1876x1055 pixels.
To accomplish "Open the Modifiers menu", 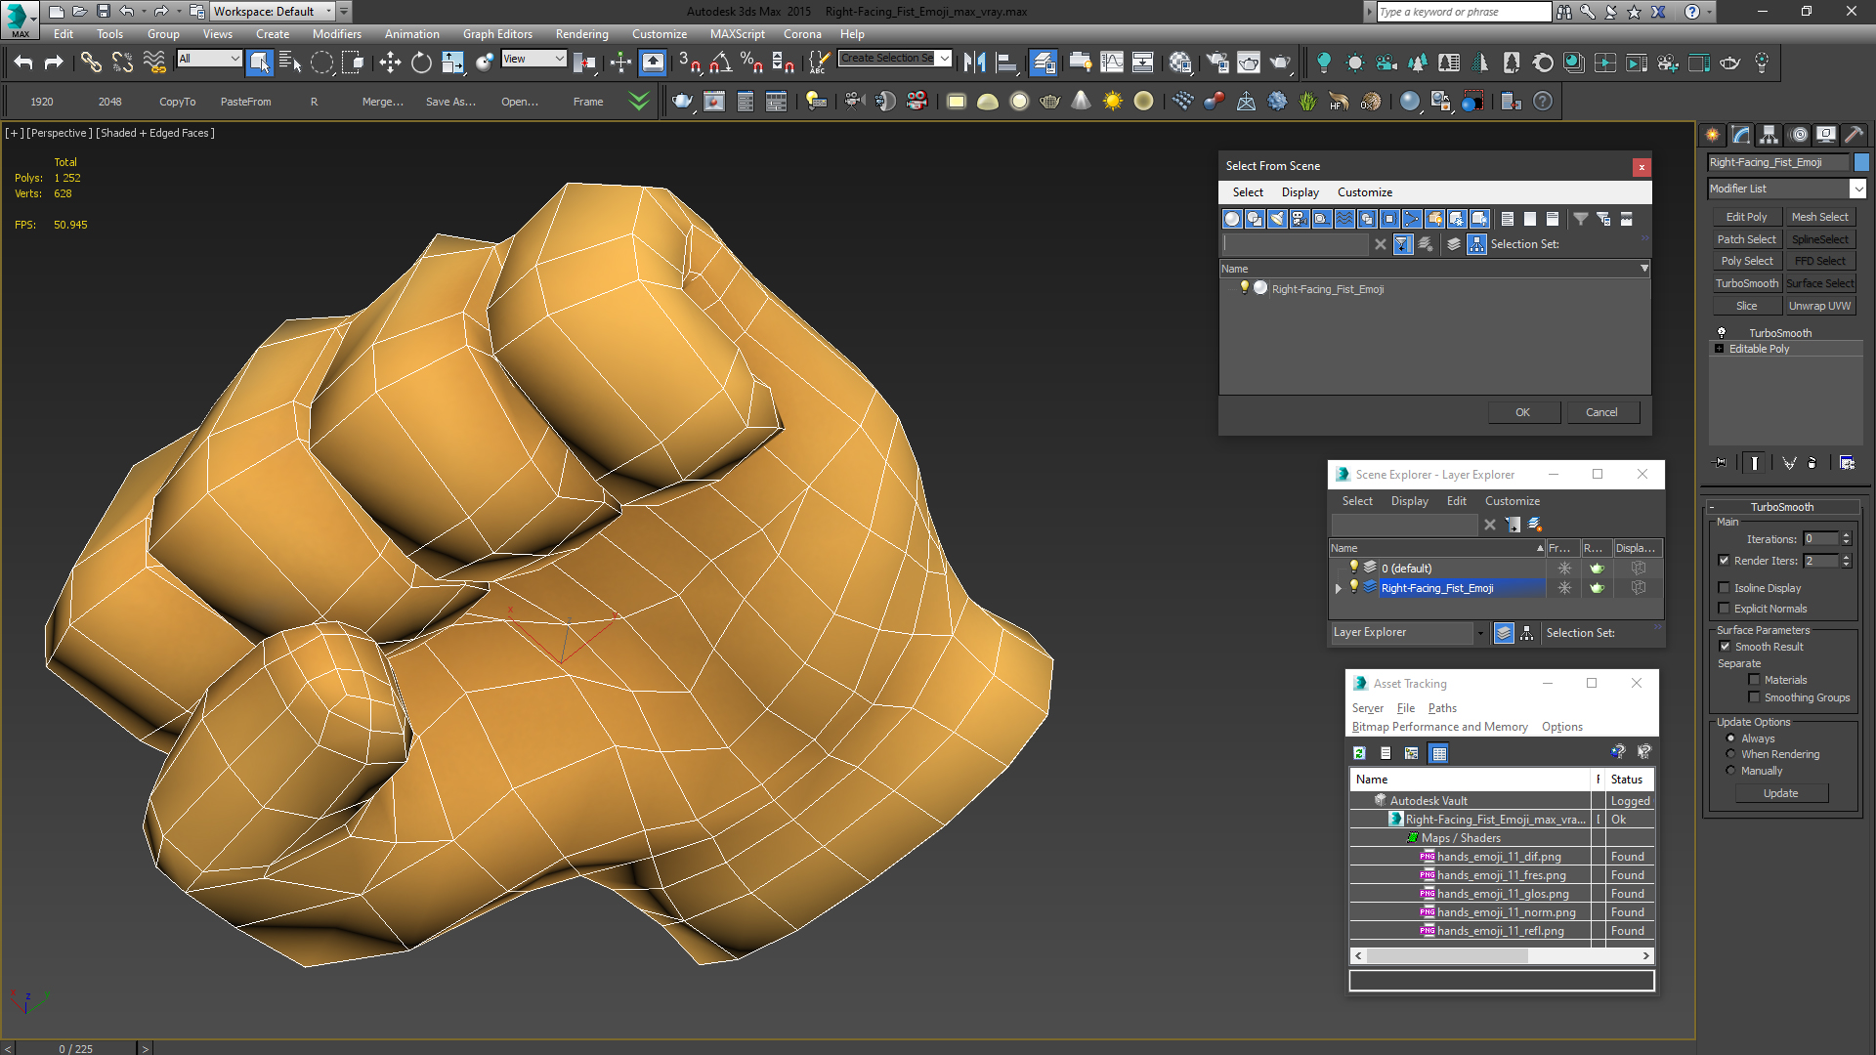I will (x=336, y=34).
